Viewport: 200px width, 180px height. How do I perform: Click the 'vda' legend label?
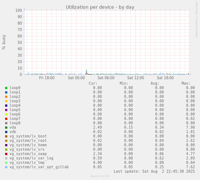point(13,128)
